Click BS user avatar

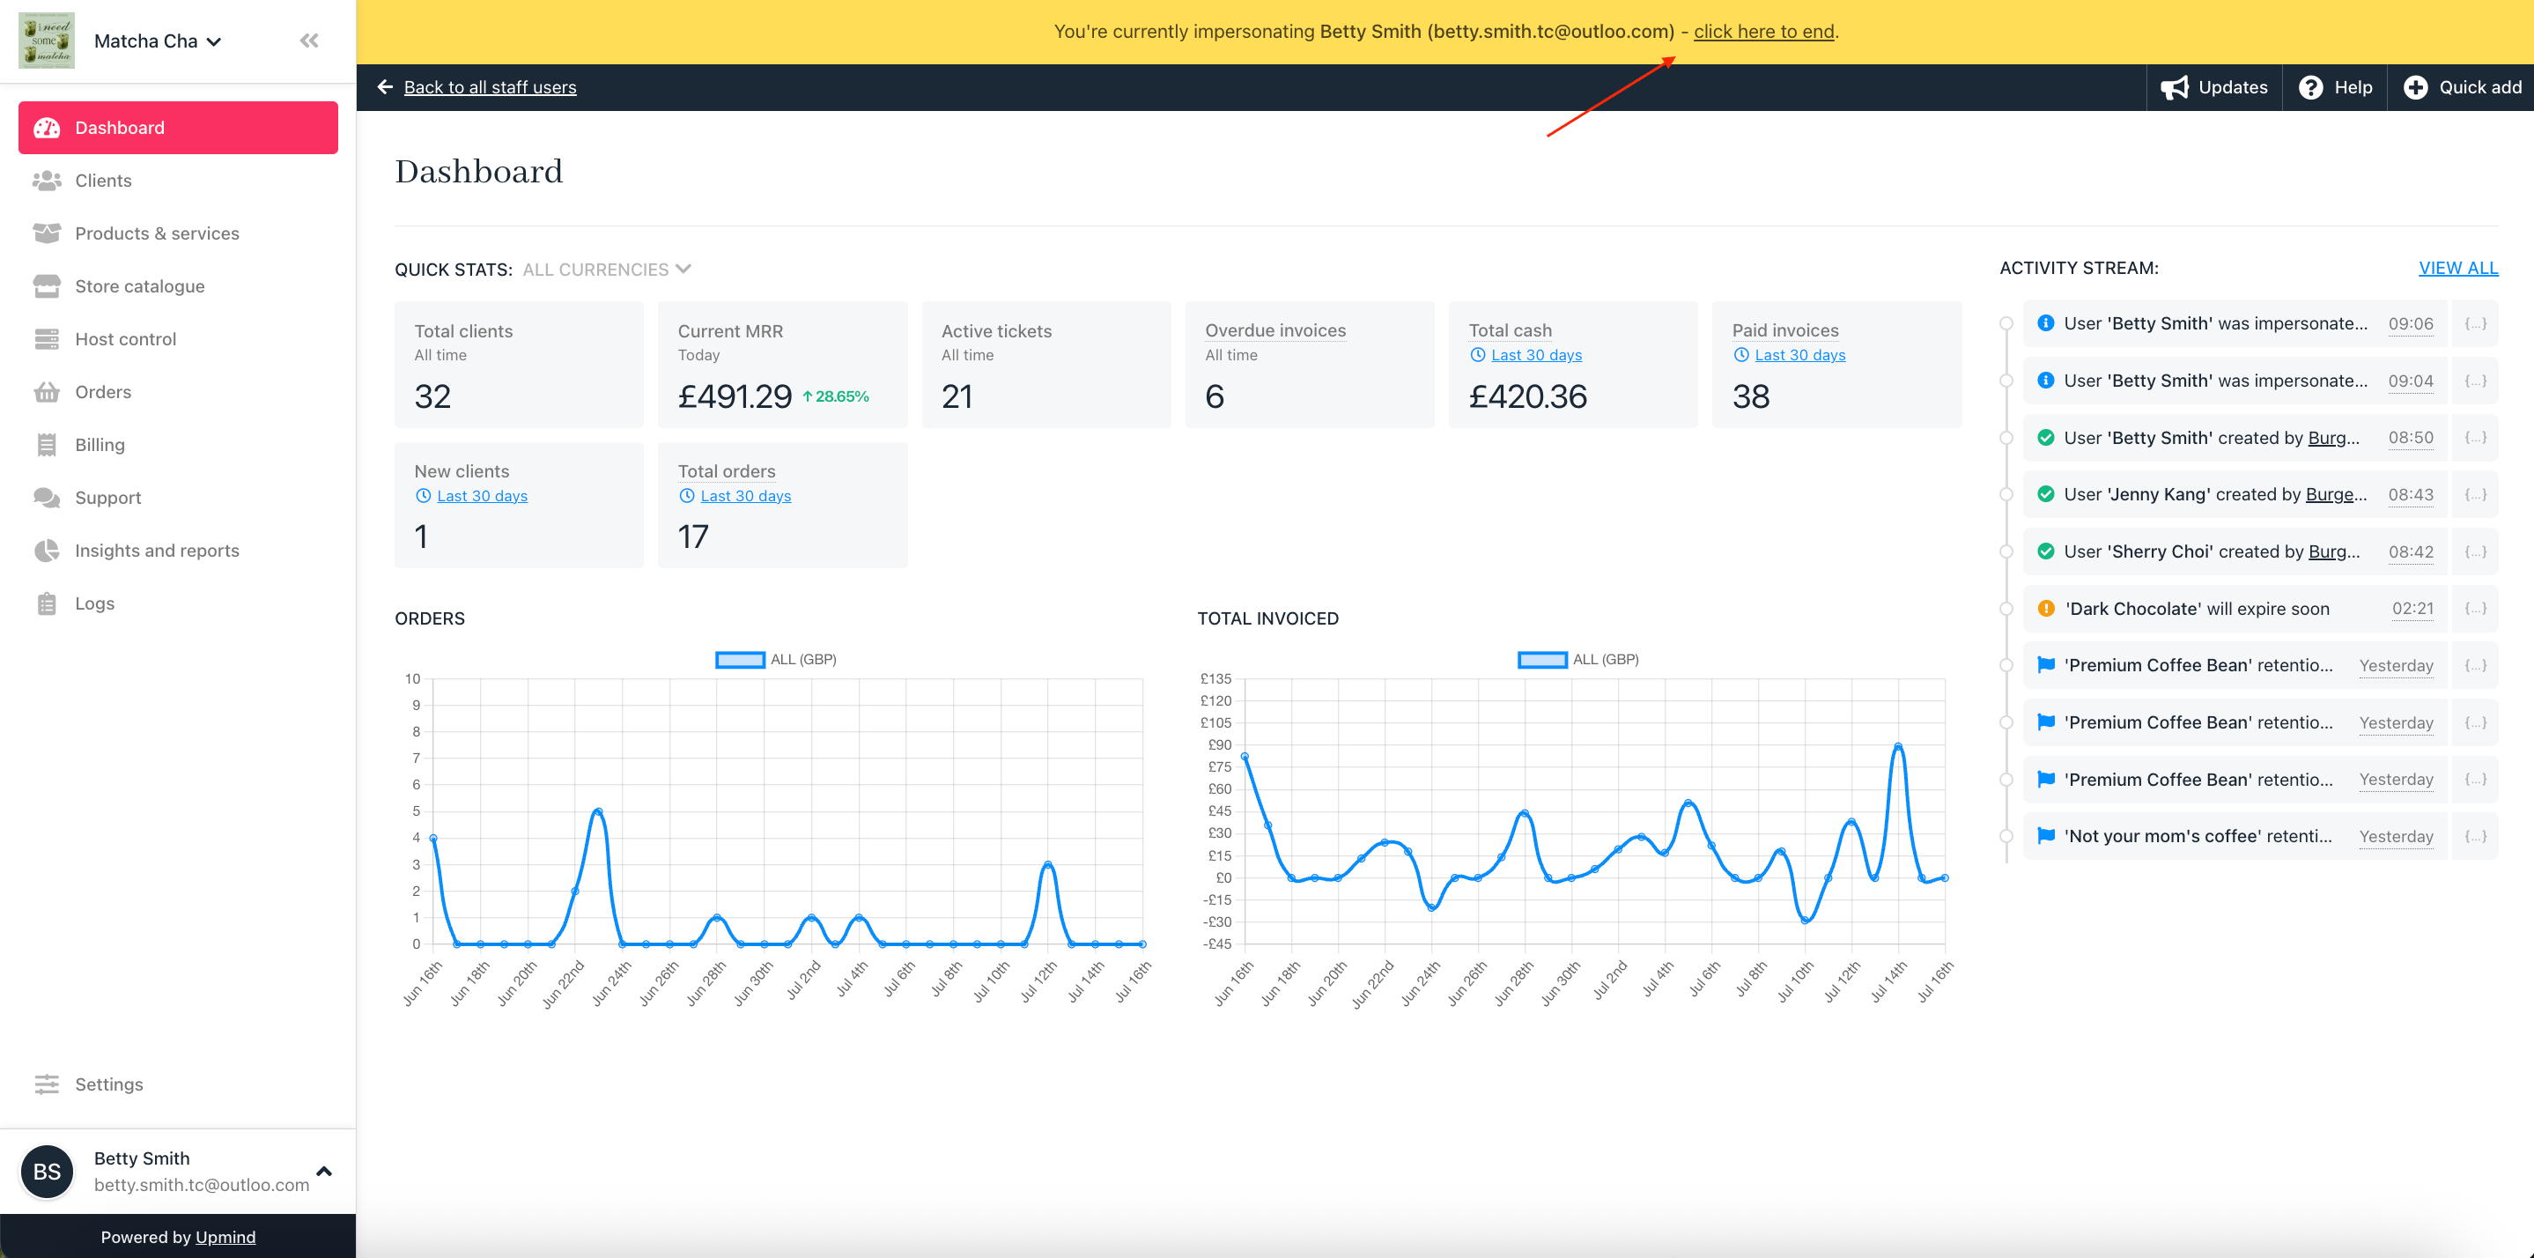(x=48, y=1172)
